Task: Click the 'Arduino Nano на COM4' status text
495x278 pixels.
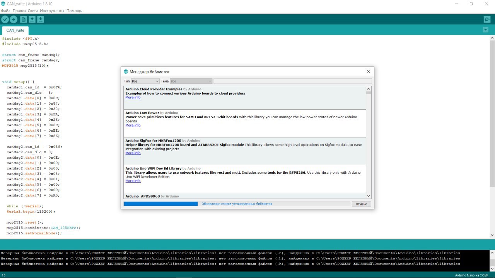Action: pyautogui.click(x=472, y=275)
